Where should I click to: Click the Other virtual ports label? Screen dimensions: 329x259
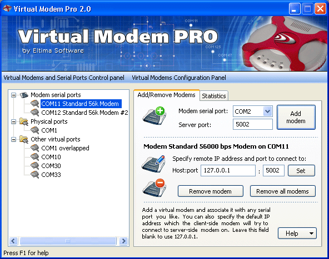(x=56, y=139)
